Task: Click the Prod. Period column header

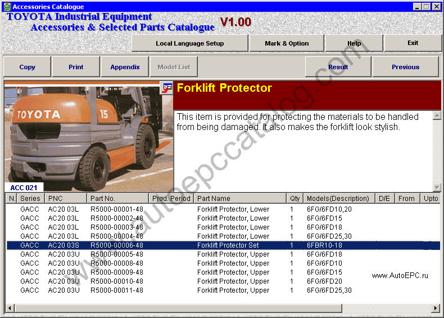Action: tap(171, 198)
